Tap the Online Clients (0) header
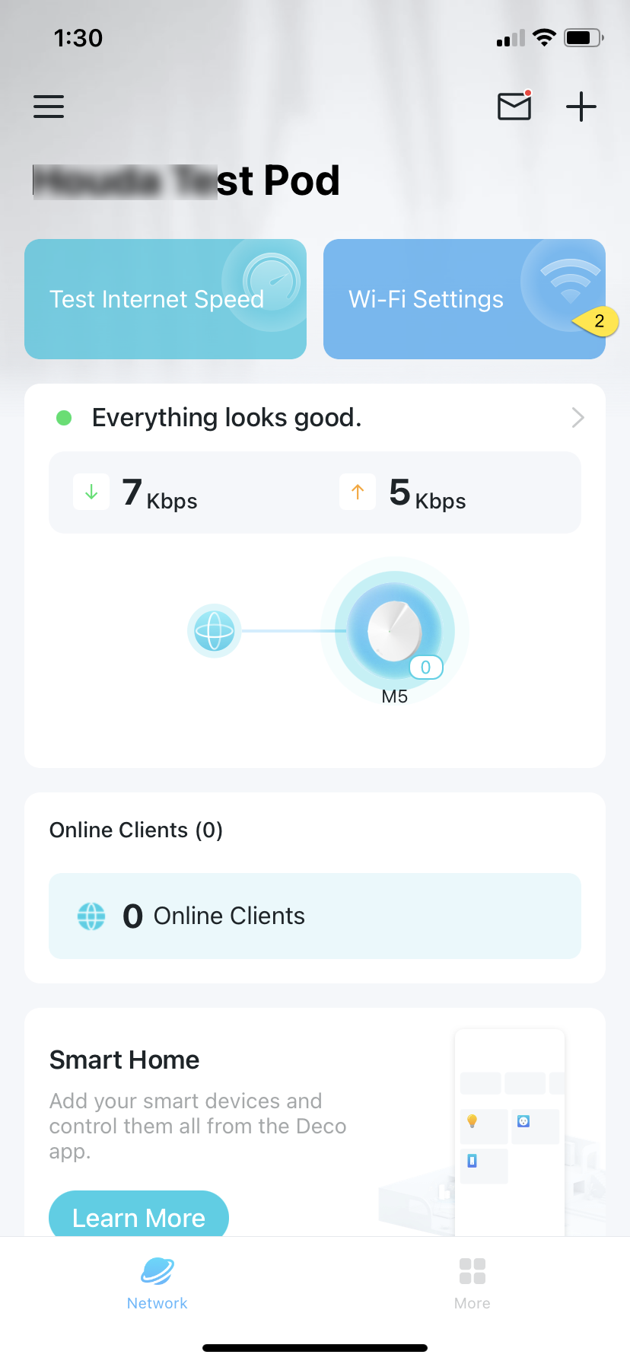 coord(136,830)
